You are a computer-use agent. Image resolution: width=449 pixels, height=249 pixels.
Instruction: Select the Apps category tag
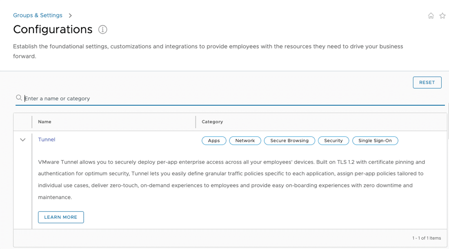[214, 140]
